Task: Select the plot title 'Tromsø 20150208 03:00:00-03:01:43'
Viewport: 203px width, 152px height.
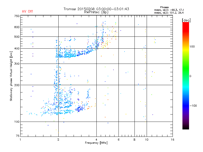Action: tap(96, 9)
